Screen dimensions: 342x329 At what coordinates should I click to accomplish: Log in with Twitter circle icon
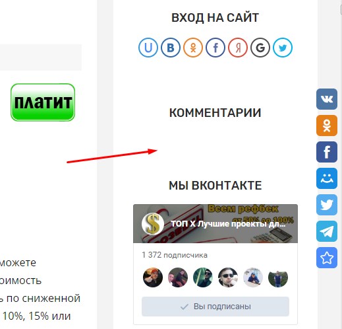(283, 48)
